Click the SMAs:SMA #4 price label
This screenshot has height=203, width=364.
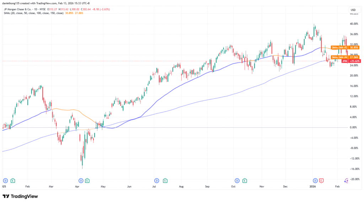[x=339, y=57]
